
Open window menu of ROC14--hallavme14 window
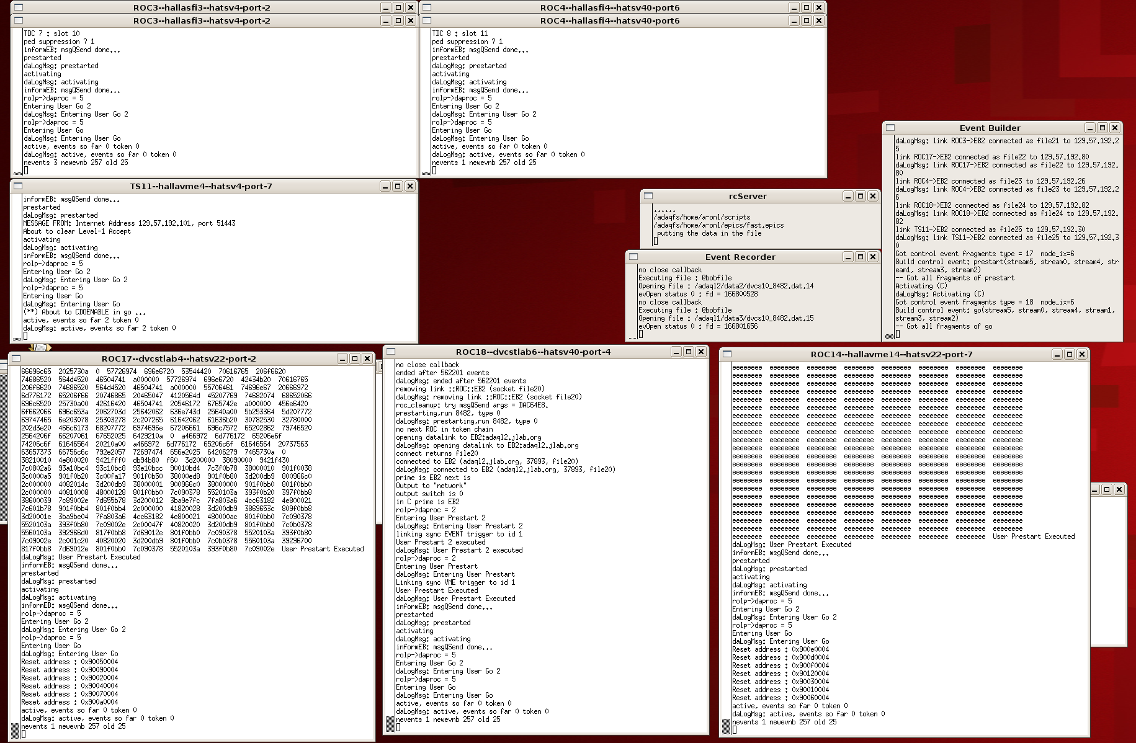727,354
